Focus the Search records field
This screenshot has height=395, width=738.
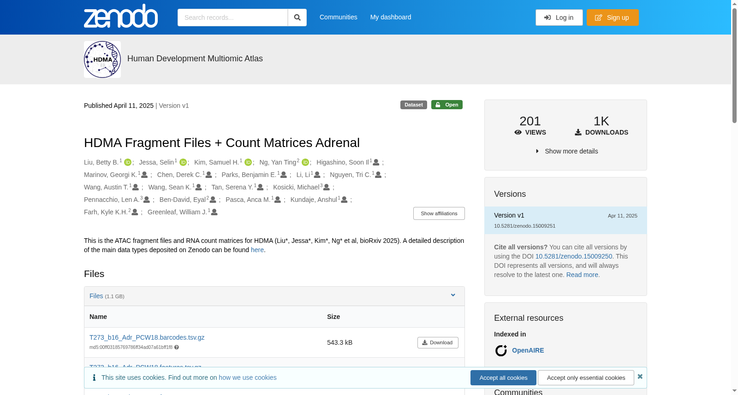(233, 18)
